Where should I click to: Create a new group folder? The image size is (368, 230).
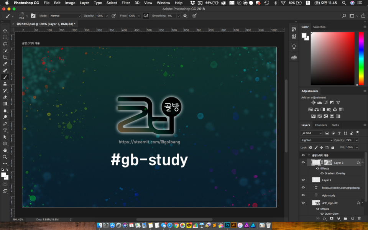[345, 218]
